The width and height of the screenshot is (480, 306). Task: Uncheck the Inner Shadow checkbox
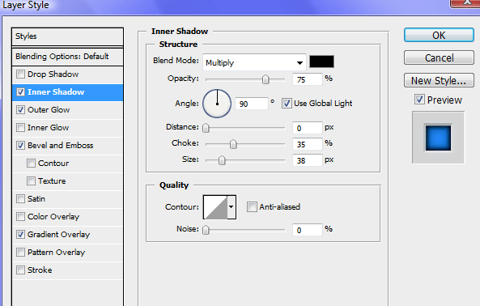[20, 91]
